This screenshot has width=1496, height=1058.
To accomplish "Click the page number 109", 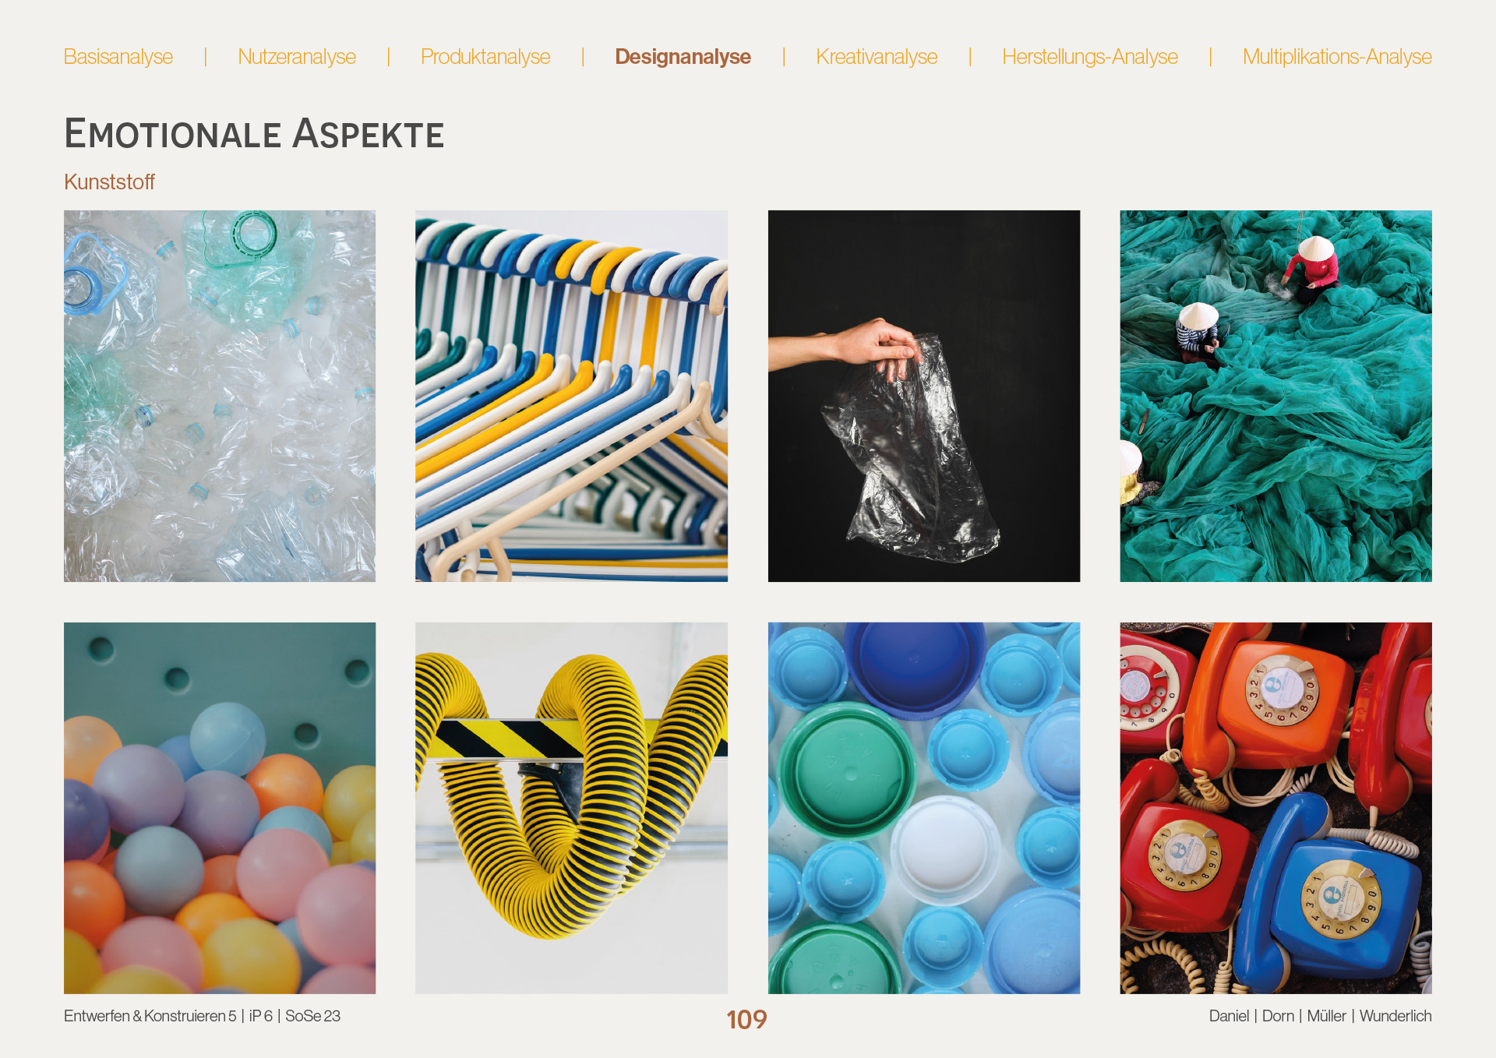I will point(746,1019).
